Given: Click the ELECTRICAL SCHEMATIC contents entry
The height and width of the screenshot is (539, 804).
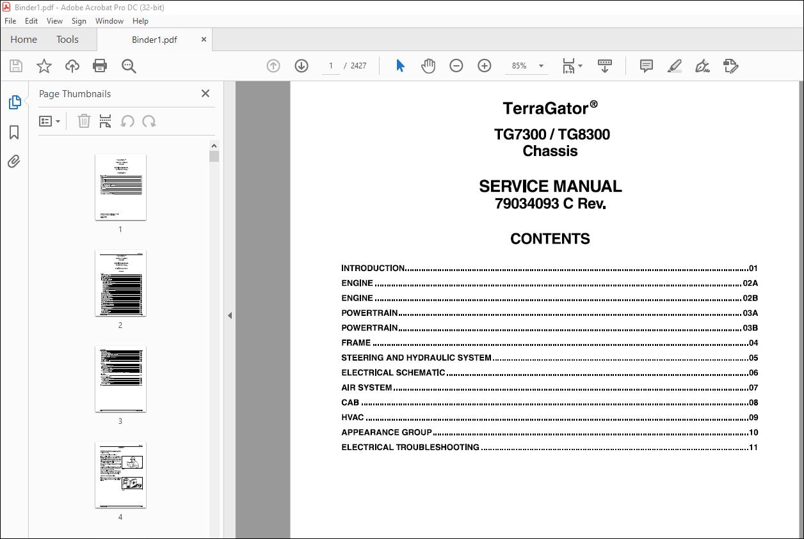Looking at the screenshot, I should tap(549, 373).
